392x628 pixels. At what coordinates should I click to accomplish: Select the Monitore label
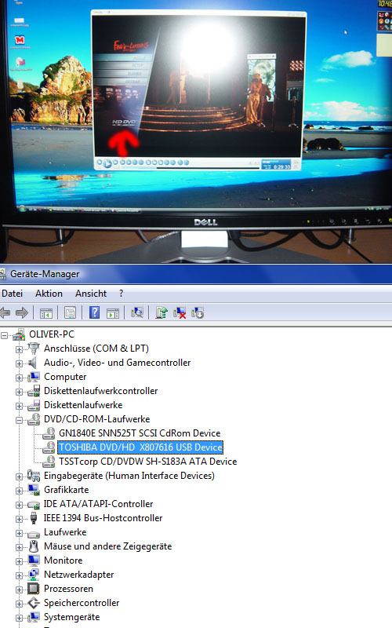click(x=64, y=560)
